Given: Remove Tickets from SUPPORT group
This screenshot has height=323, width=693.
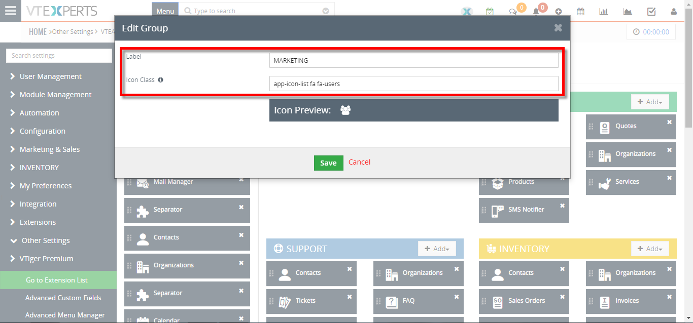Looking at the screenshot, I should click(x=350, y=297).
